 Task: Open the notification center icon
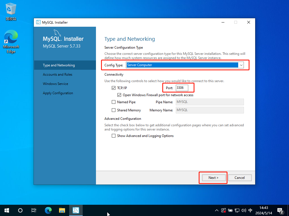click(280, 210)
